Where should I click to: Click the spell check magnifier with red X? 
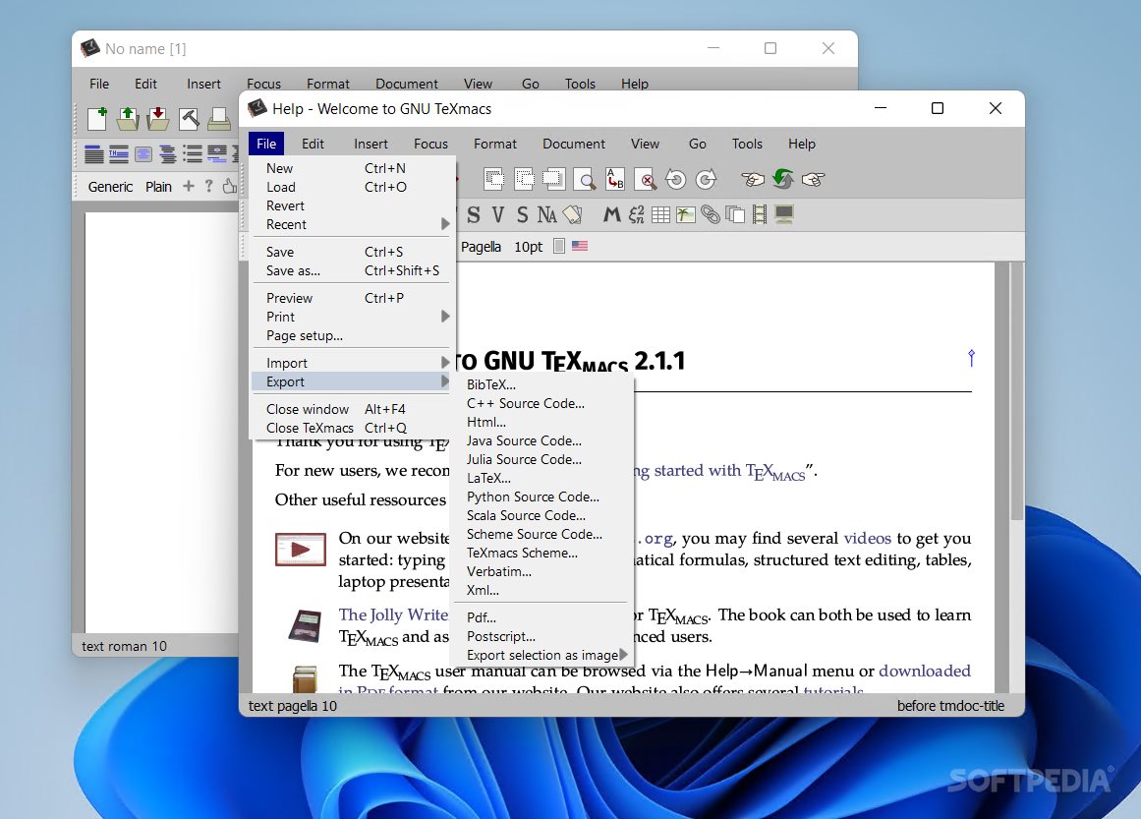[645, 178]
